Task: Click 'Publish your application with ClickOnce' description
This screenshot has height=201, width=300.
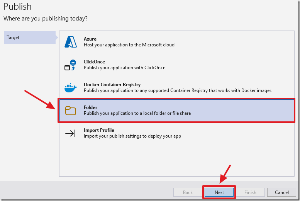Action: point(124,68)
